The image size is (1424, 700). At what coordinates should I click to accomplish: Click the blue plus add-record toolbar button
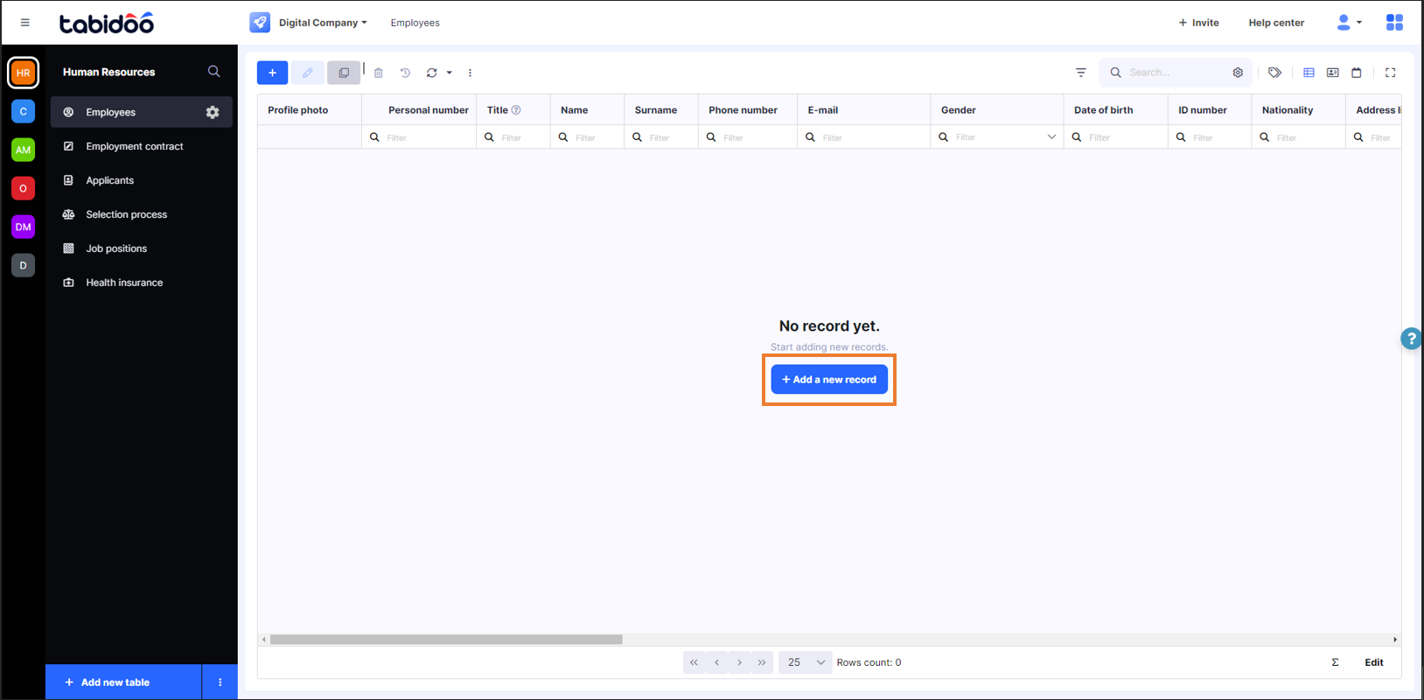272,73
